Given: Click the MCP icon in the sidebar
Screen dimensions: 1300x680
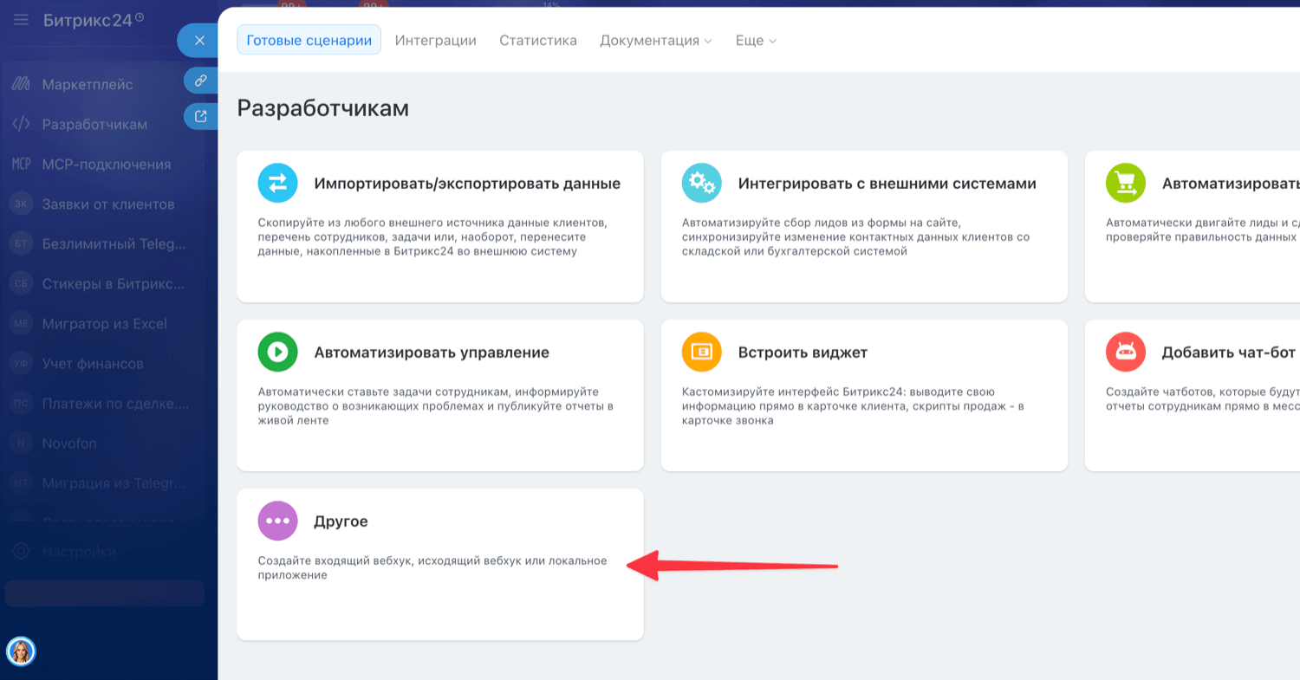Looking at the screenshot, I should coord(21,164).
